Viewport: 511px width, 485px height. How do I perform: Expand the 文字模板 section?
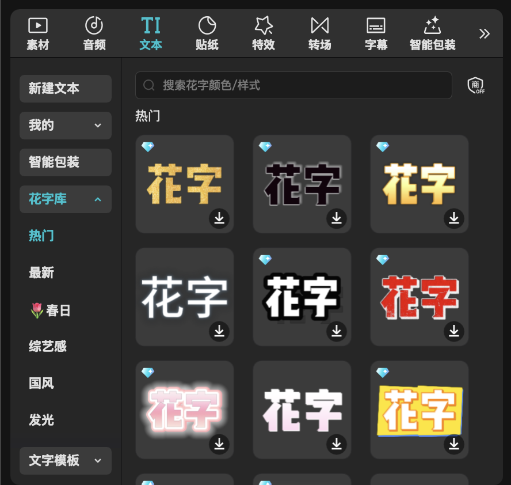point(66,461)
